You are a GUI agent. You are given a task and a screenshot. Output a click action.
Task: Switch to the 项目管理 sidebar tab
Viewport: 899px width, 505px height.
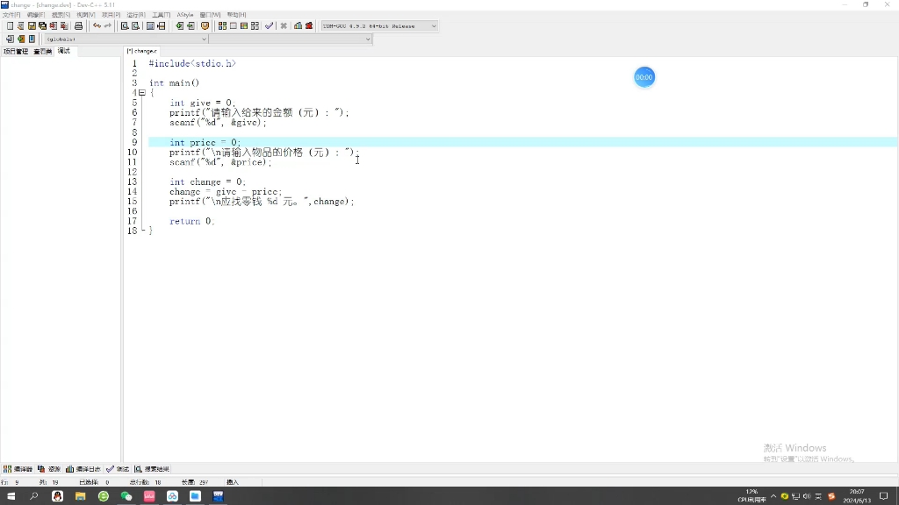pos(16,51)
